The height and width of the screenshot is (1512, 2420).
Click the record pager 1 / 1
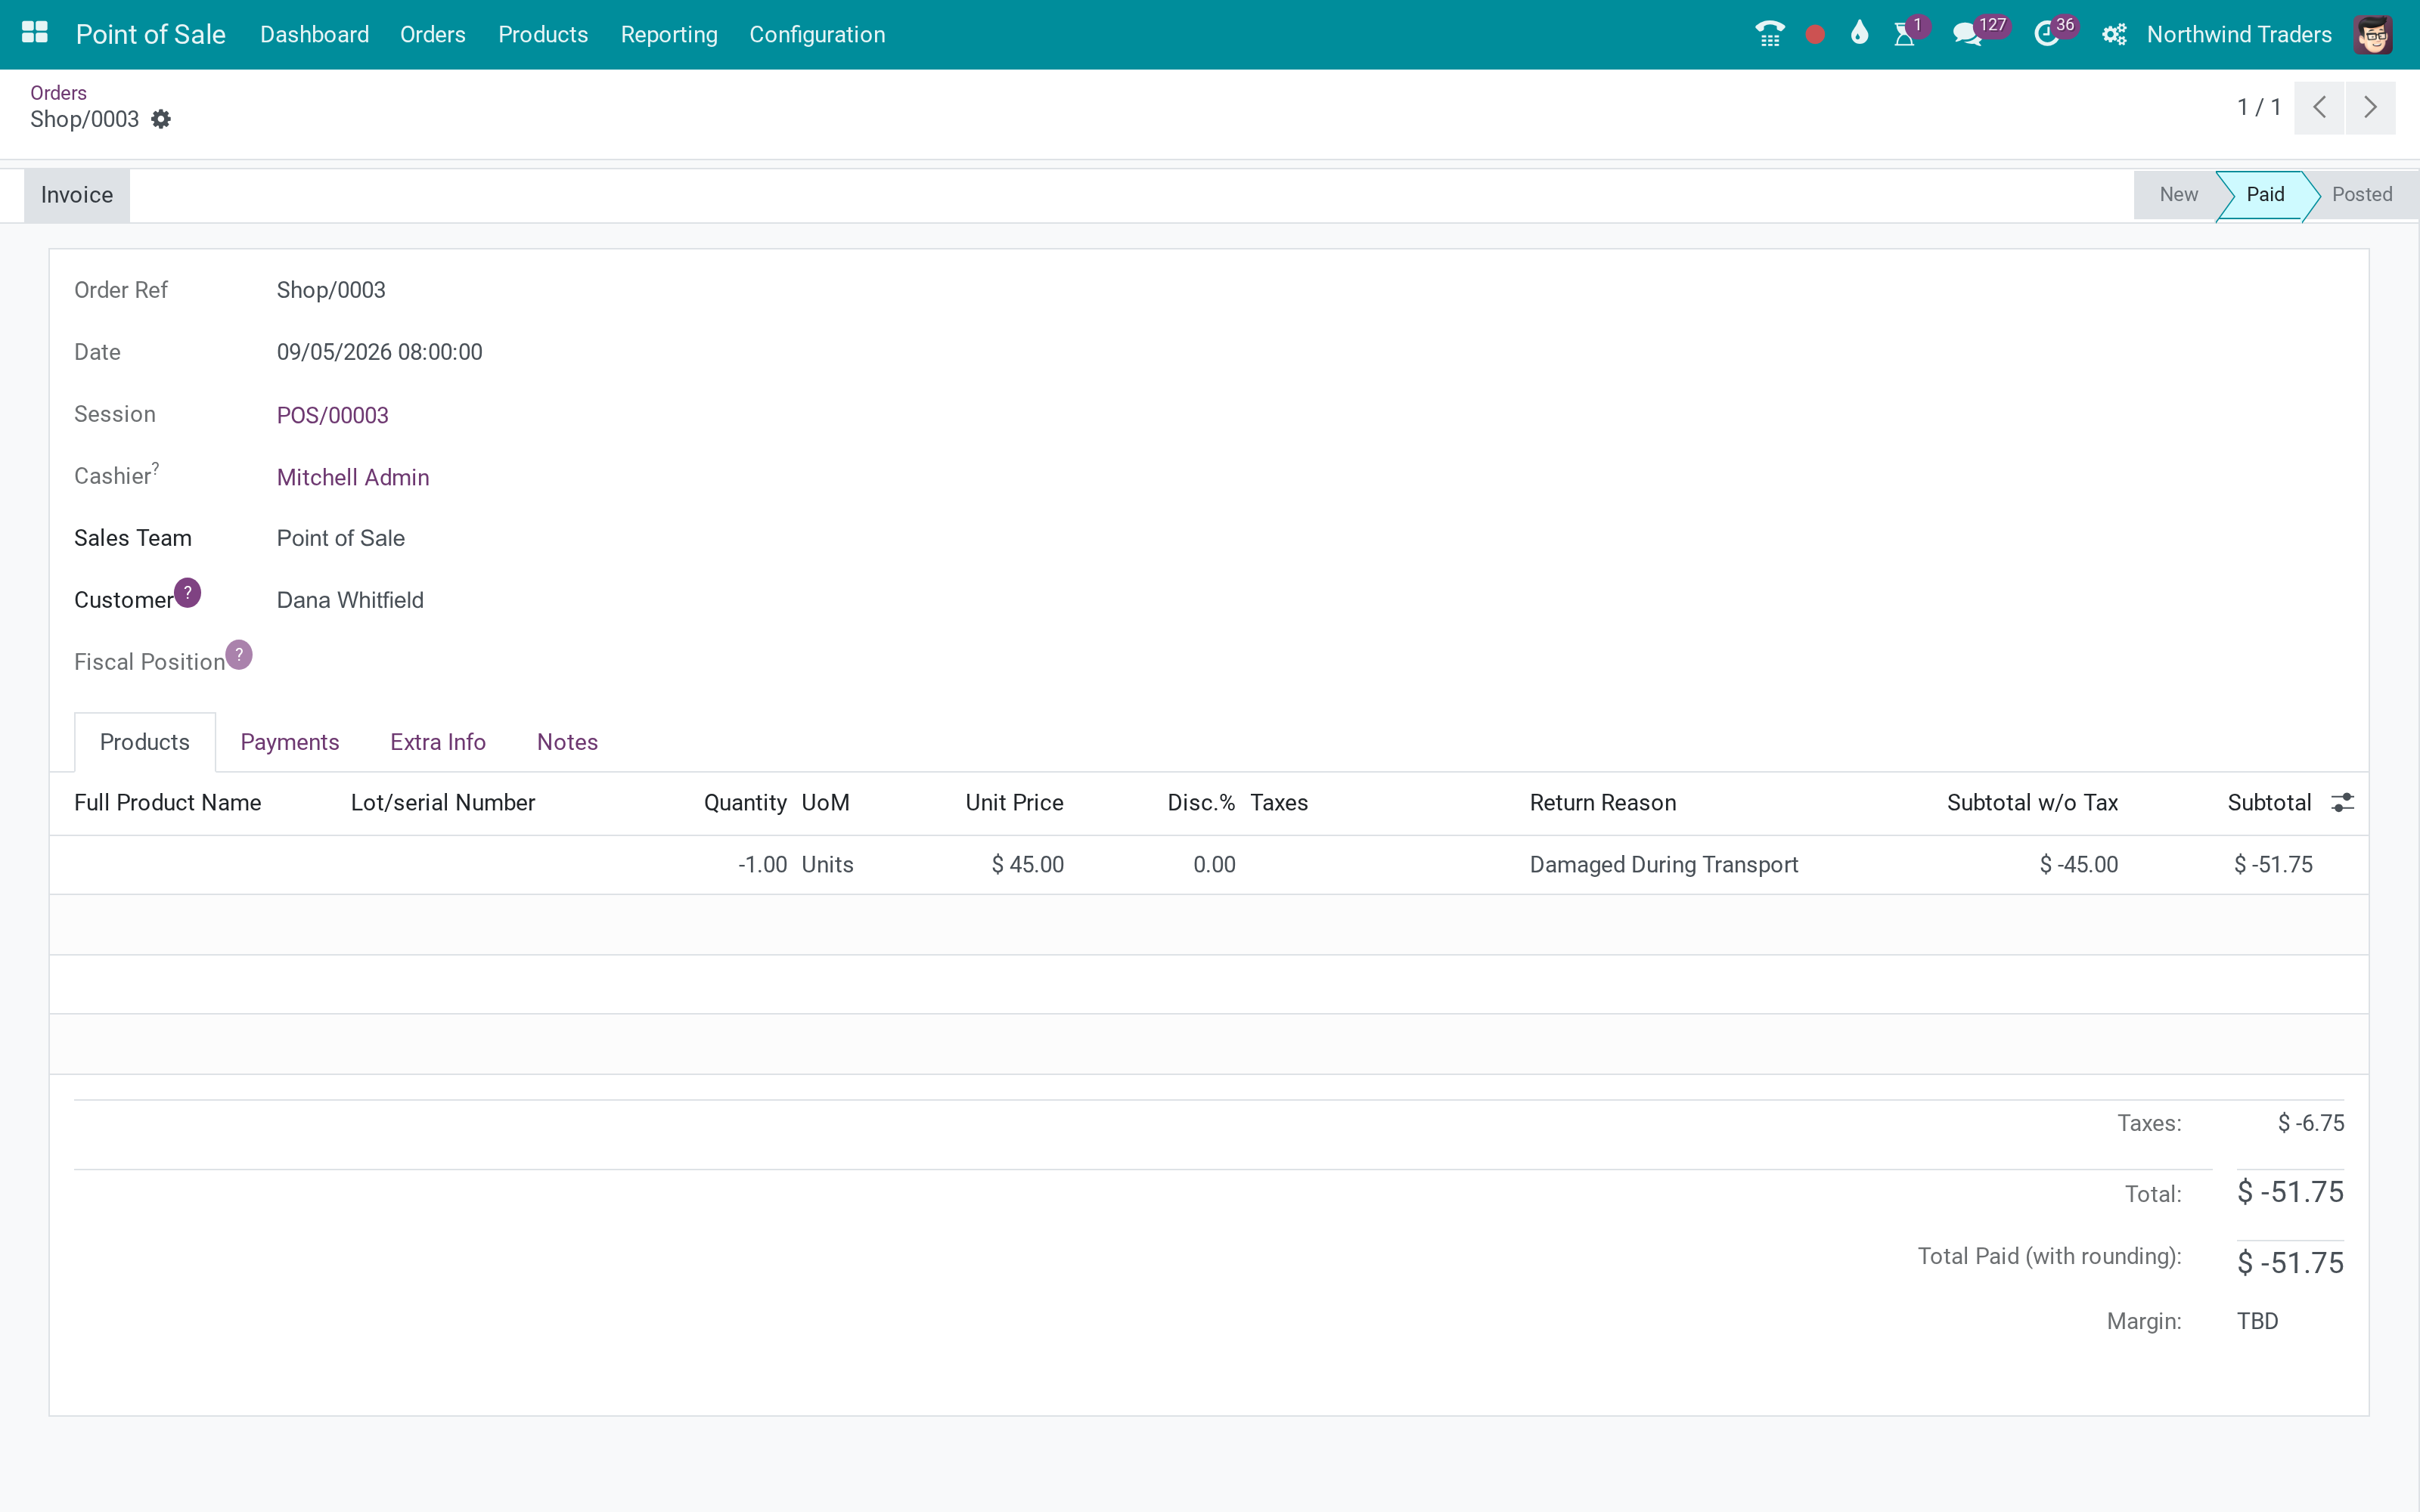point(2259,107)
